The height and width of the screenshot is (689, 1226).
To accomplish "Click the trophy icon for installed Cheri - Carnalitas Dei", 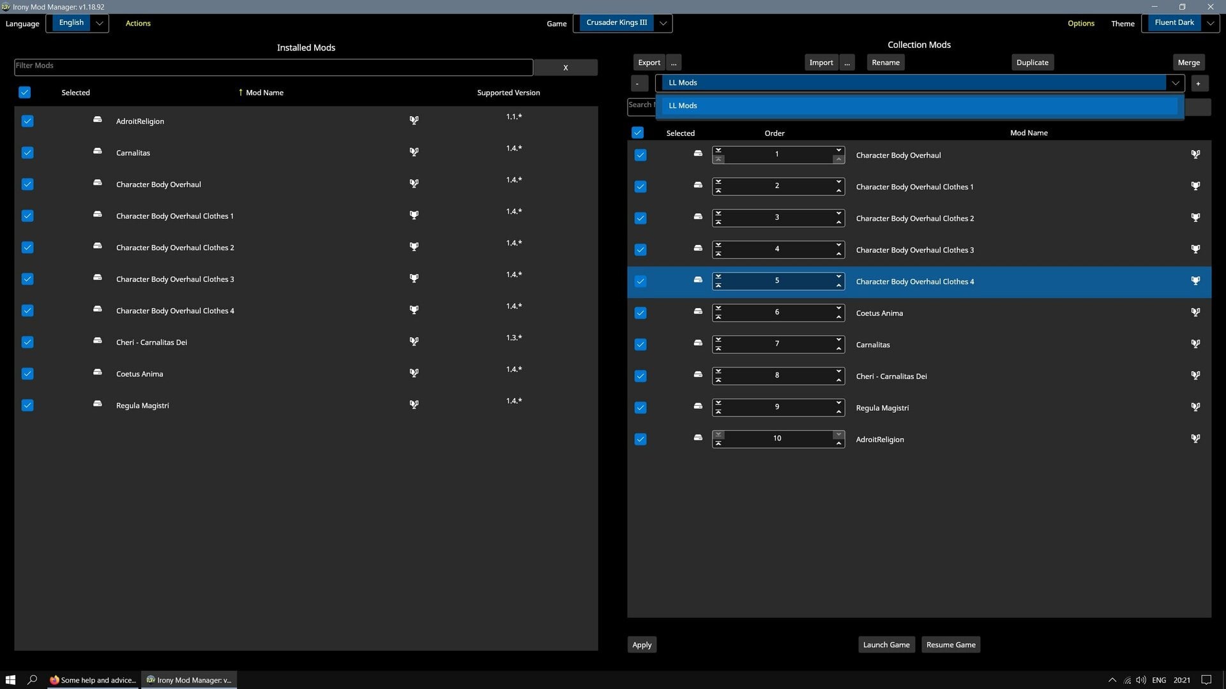I will 414,341.
